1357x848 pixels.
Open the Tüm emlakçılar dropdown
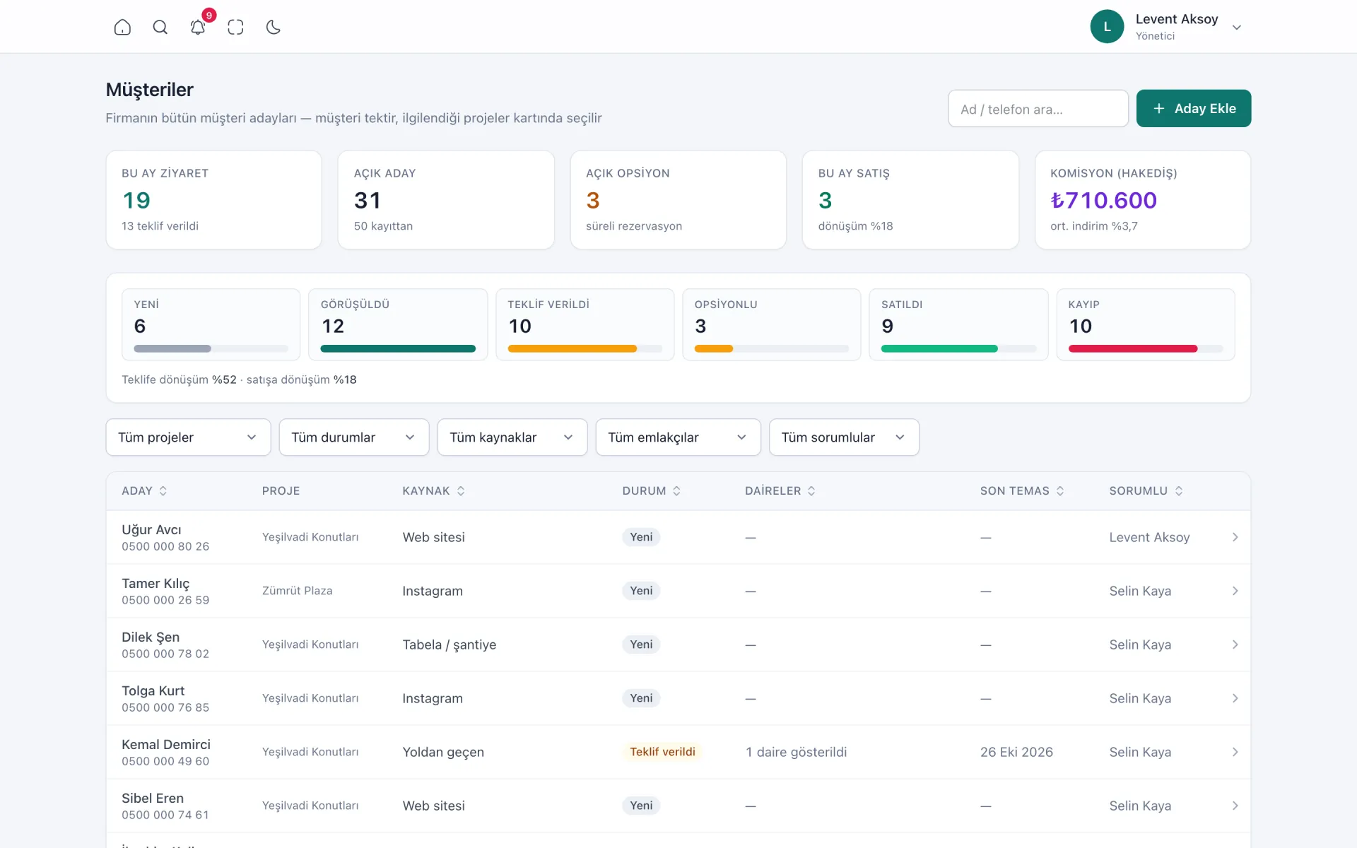[678, 437]
